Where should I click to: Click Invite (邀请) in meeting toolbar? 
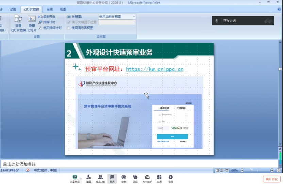pyautogui.click(x=89, y=179)
